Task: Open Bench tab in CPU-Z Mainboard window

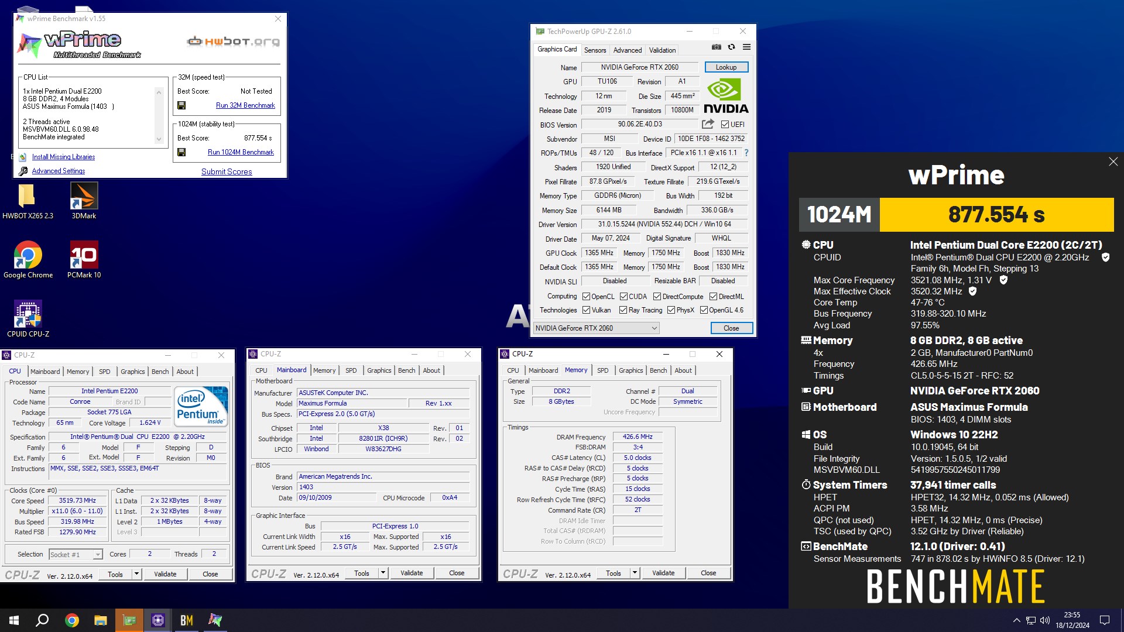Action: (406, 370)
